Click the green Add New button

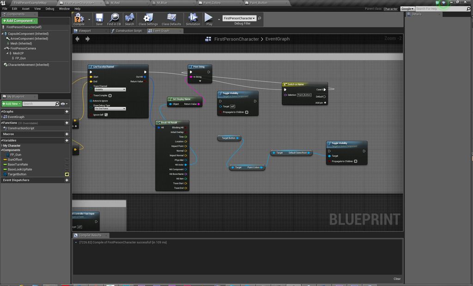[x=12, y=104]
